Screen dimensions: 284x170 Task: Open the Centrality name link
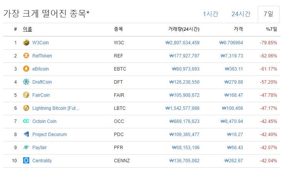click(x=42, y=161)
